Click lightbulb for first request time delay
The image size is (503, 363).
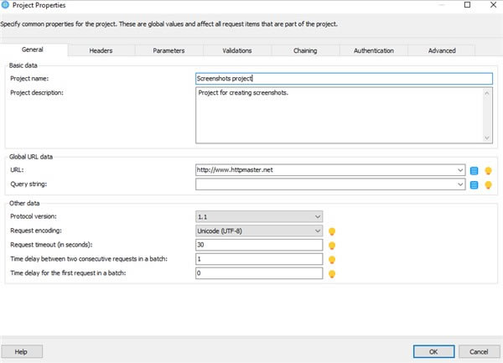click(332, 273)
